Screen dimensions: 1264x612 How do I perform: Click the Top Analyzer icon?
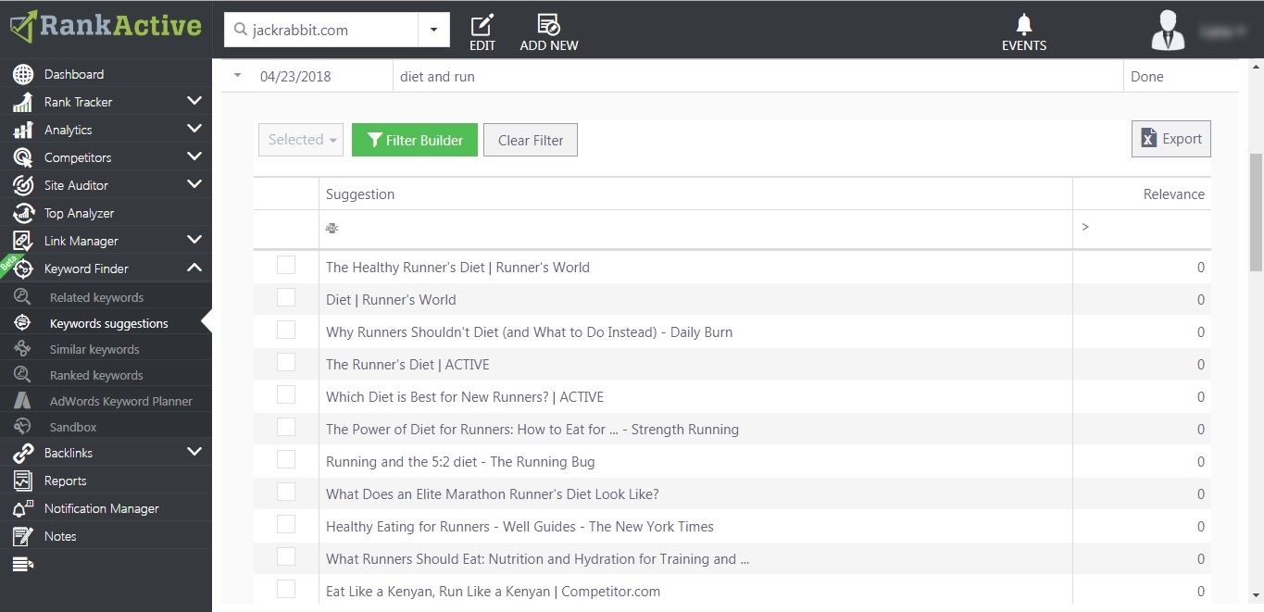pyautogui.click(x=23, y=213)
